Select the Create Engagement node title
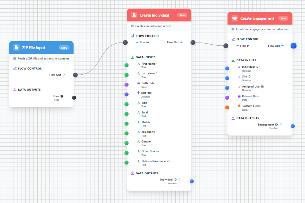 (x=257, y=18)
